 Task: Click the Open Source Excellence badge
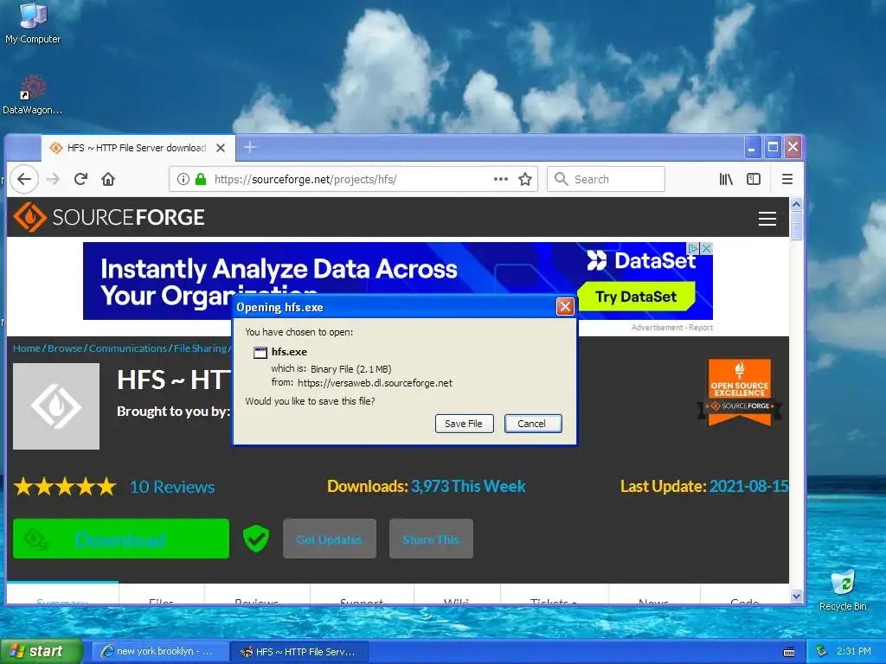pyautogui.click(x=740, y=392)
